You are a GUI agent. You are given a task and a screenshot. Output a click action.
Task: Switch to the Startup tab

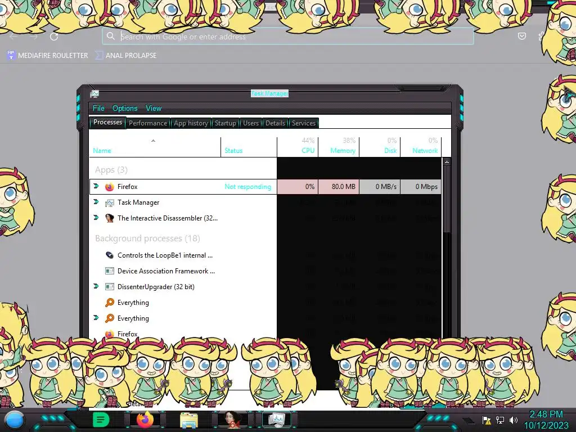coord(225,123)
